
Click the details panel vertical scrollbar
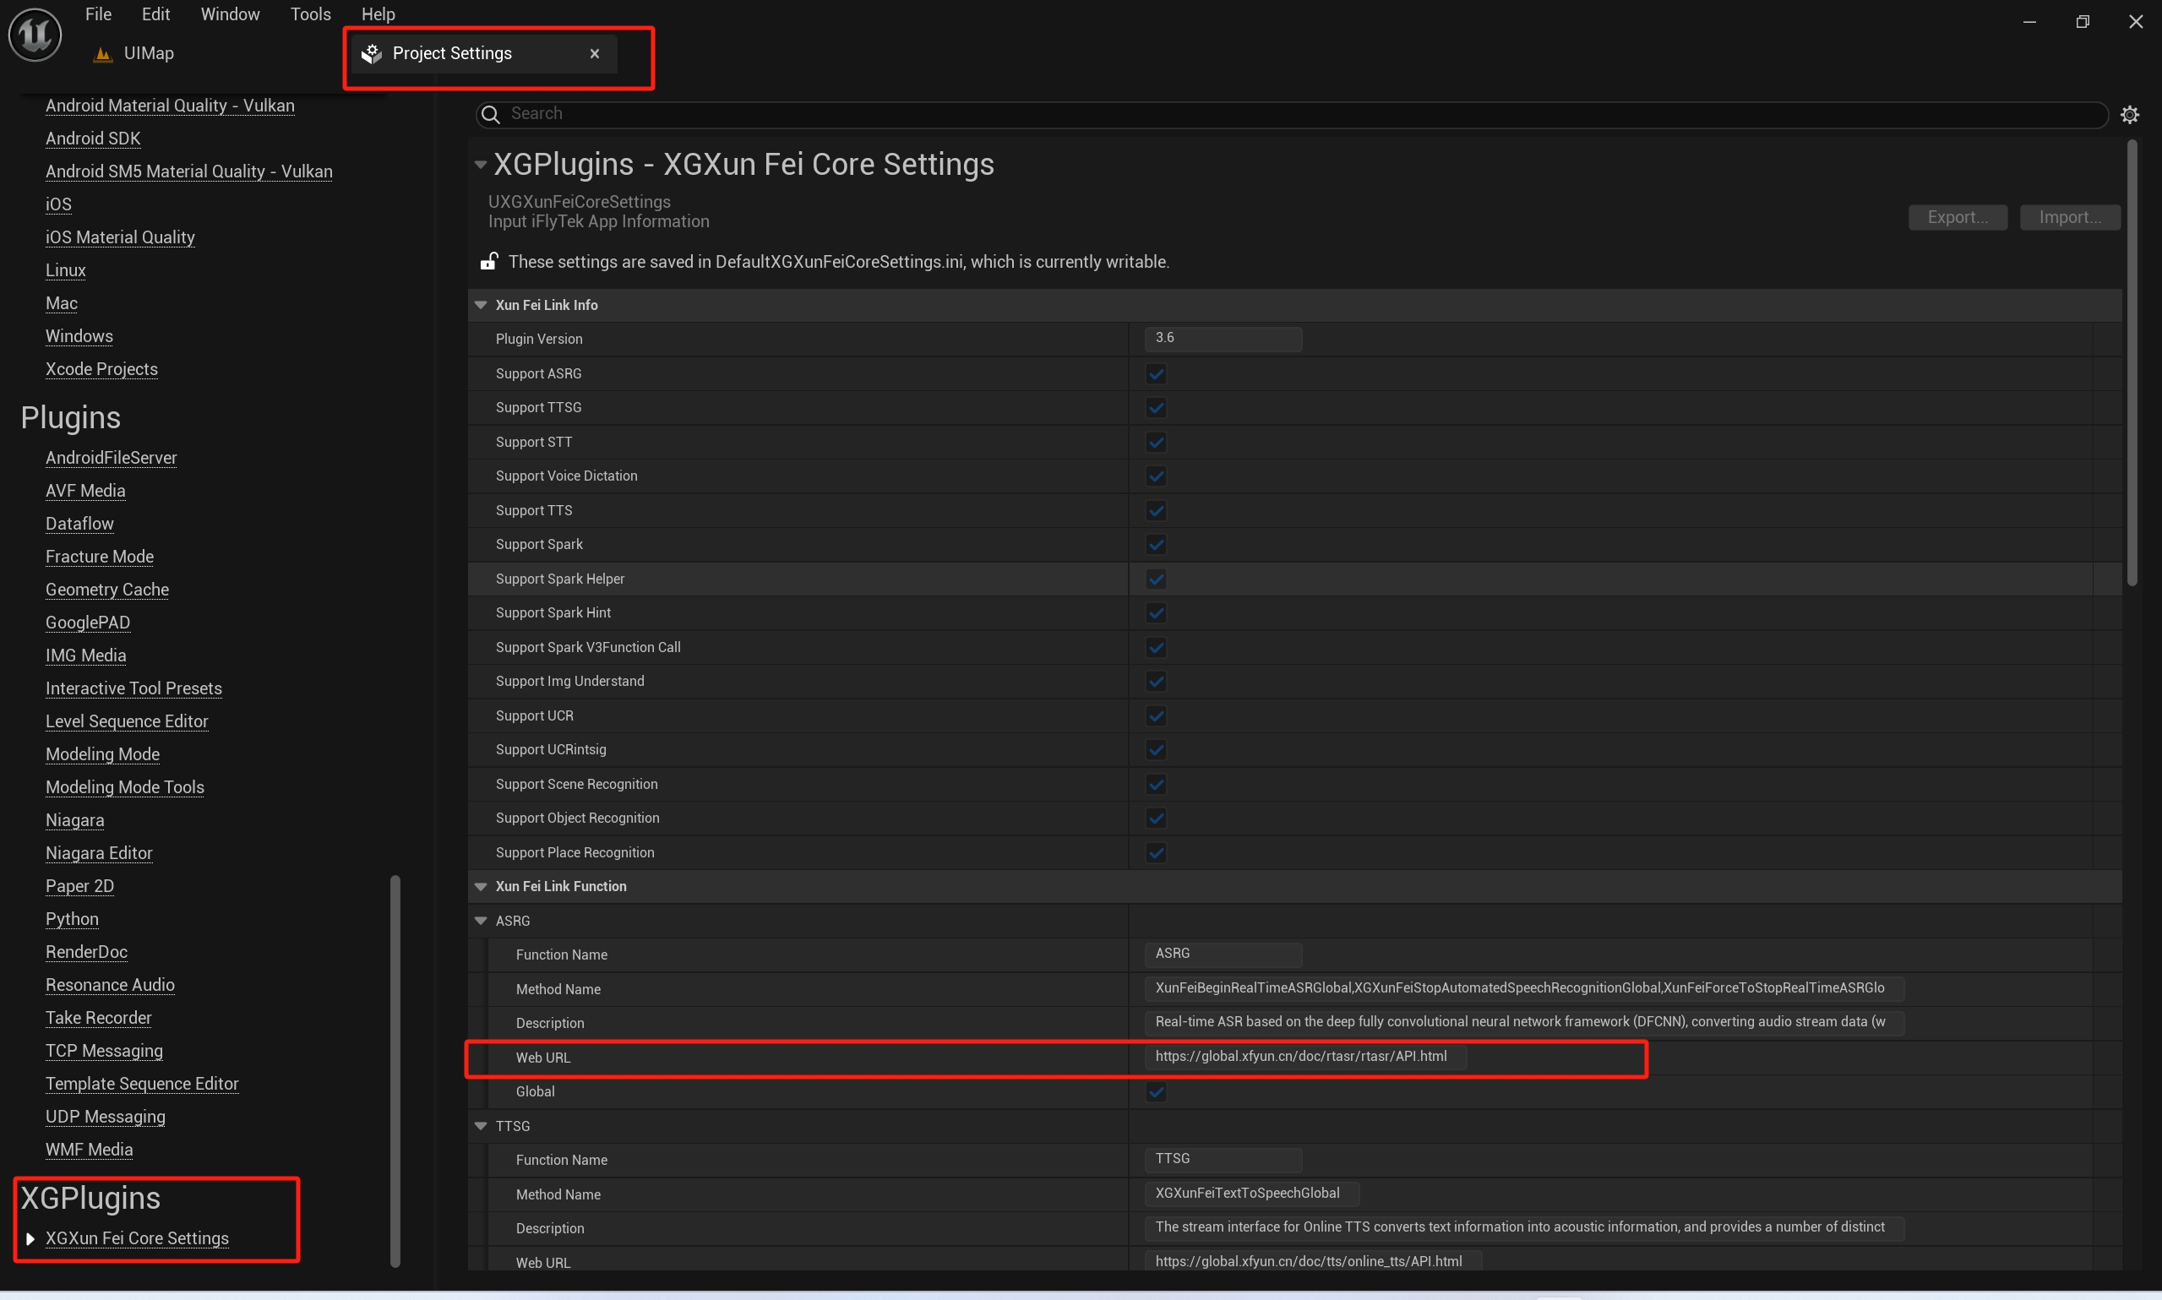(2132, 363)
